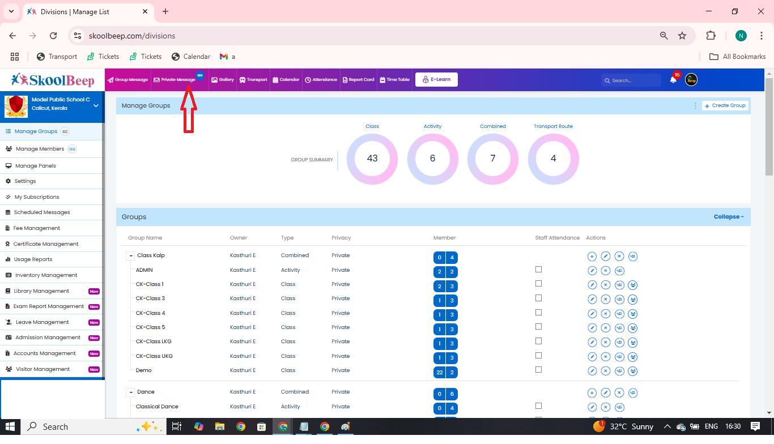Click delete icon for CK-Class LKG

click(x=606, y=342)
